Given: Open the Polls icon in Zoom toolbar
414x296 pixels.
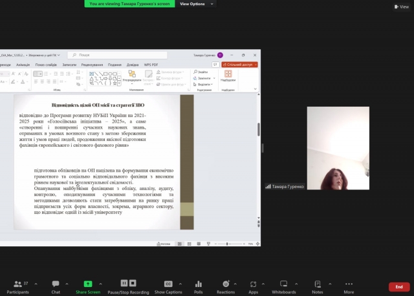Looking at the screenshot, I should click(x=199, y=284).
